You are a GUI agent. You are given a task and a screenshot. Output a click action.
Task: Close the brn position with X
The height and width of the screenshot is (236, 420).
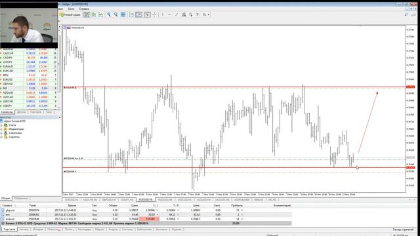[x=242, y=214]
